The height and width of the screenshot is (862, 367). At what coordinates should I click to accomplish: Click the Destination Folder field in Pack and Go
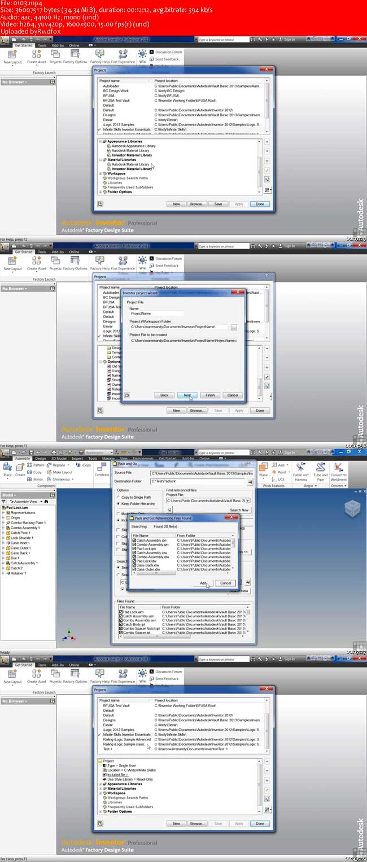[x=198, y=481]
